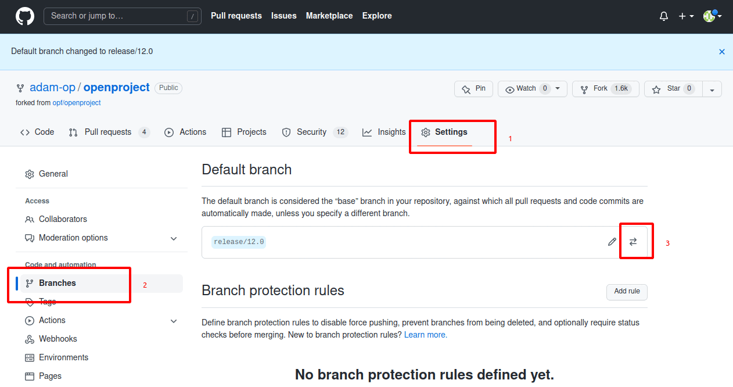Screen dimensions: 733x387
Task: Click the Add rule button
Action: pyautogui.click(x=626, y=292)
